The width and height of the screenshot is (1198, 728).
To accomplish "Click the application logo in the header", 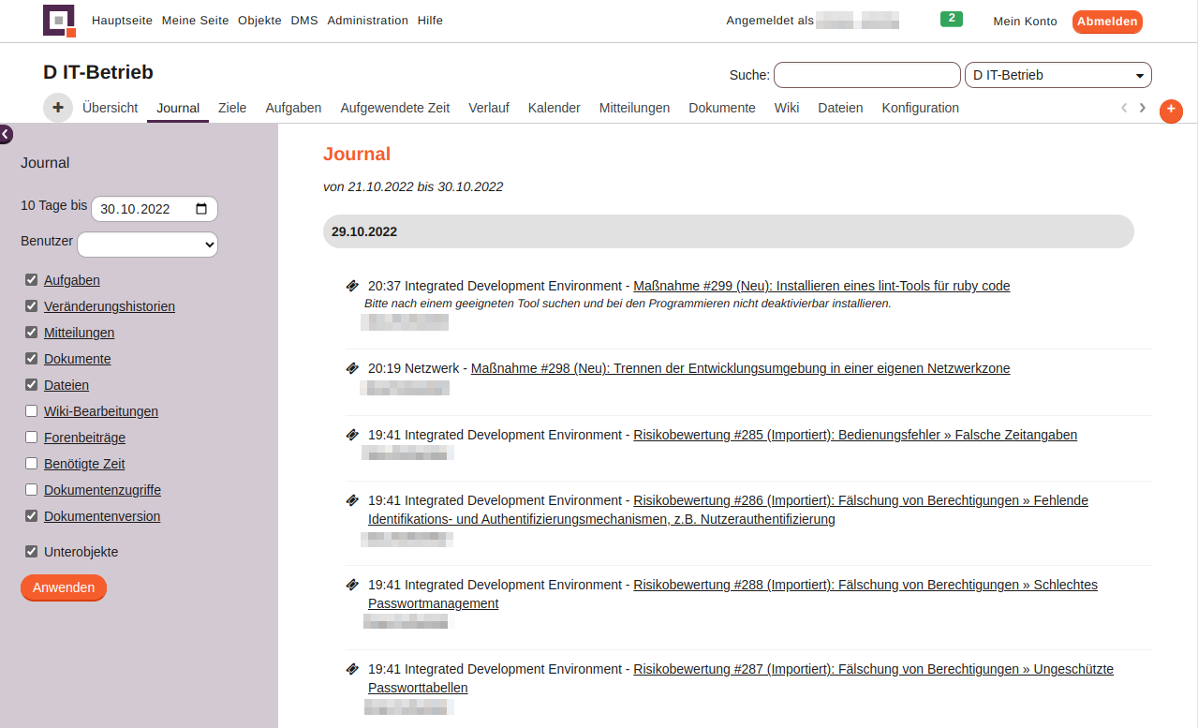I will click(x=59, y=21).
